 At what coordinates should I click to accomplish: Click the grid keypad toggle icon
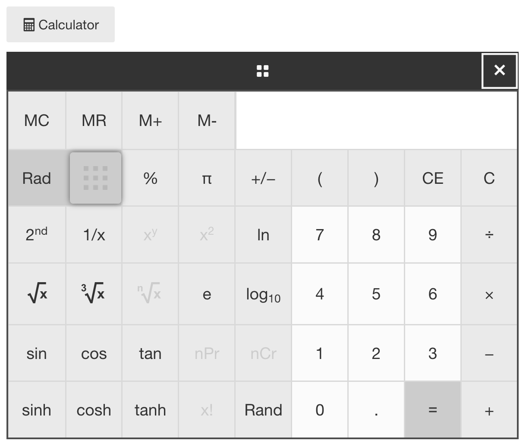pos(95,178)
